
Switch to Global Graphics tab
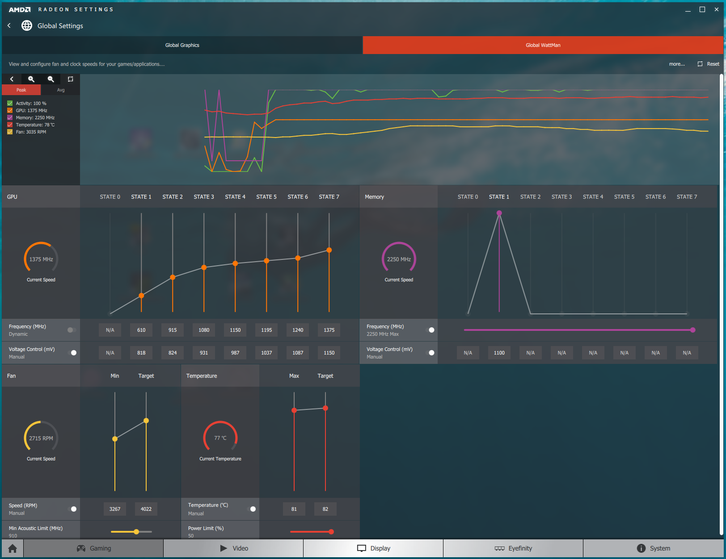click(x=182, y=45)
